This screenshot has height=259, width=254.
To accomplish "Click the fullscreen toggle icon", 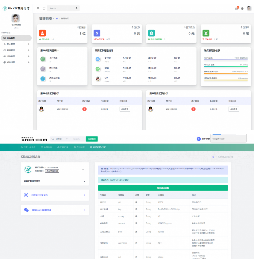I will pyautogui.click(x=44, y=8).
